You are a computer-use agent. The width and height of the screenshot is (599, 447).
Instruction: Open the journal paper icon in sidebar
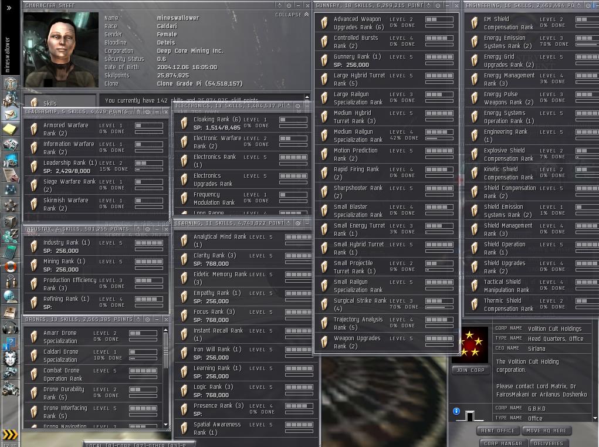(x=11, y=175)
